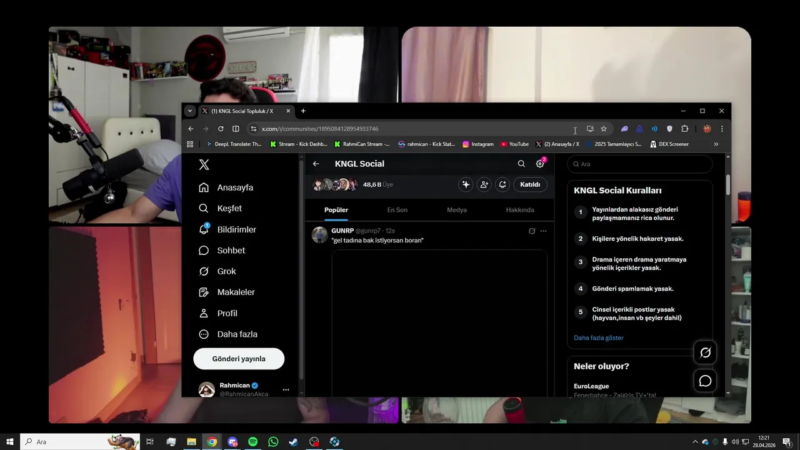Open Chrome extensions puzzle icon
The width and height of the screenshot is (800, 450).
[684, 129]
